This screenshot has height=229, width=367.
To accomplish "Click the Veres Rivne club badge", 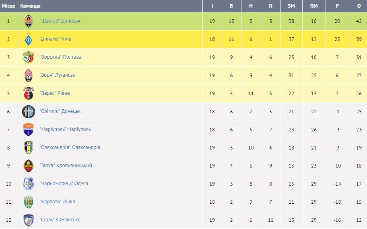I will tap(29, 93).
